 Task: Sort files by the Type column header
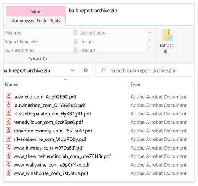(x=136, y=85)
